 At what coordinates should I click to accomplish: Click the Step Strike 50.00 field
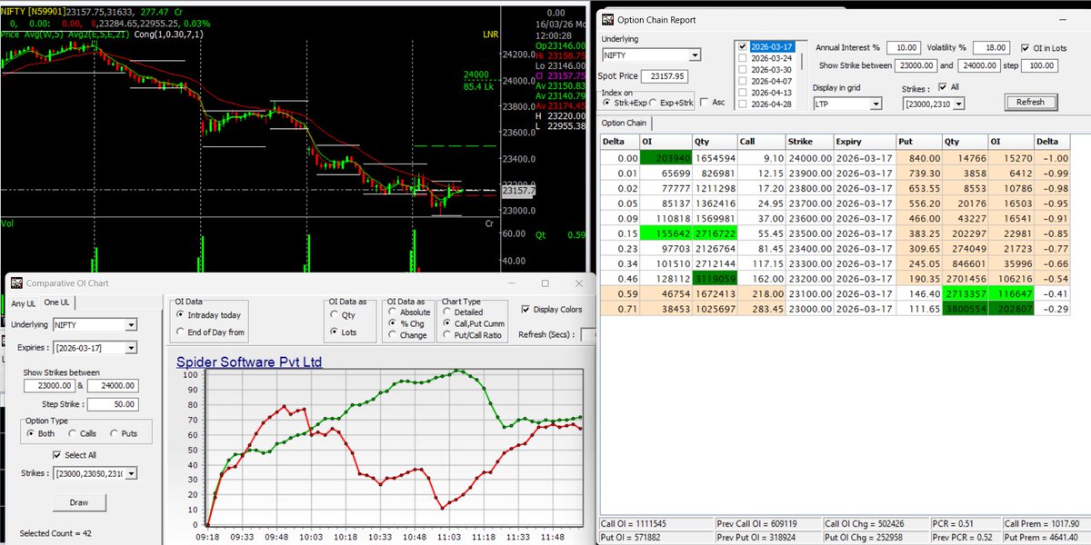point(114,403)
